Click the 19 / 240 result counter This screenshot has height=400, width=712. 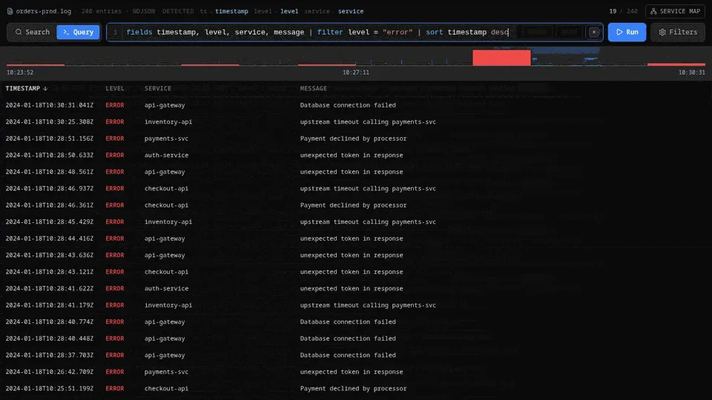pyautogui.click(x=623, y=11)
